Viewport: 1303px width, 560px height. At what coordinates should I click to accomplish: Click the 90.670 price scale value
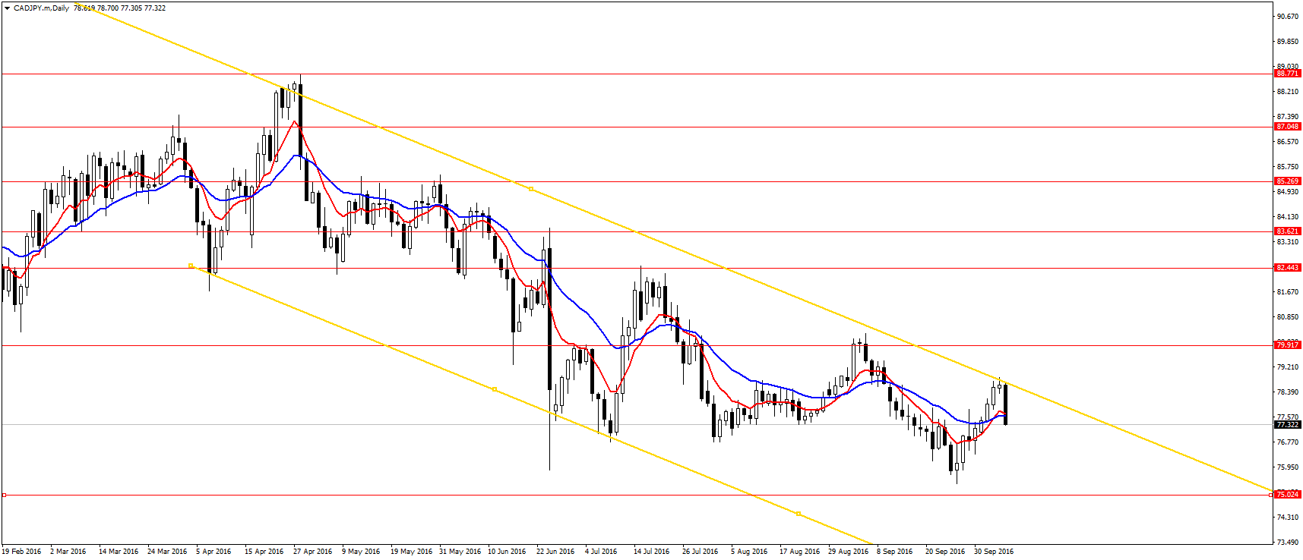(1288, 16)
